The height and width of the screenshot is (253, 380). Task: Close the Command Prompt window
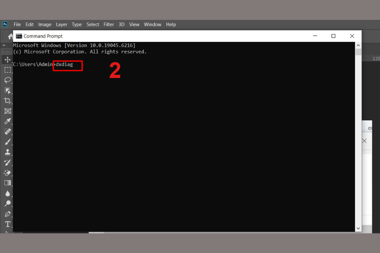[352, 36]
